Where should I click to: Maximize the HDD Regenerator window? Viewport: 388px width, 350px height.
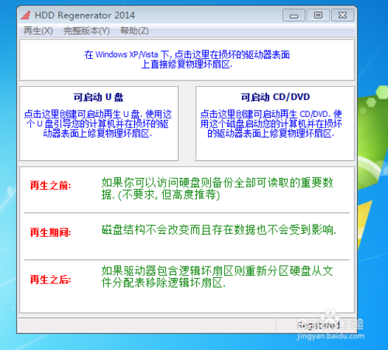point(318,15)
